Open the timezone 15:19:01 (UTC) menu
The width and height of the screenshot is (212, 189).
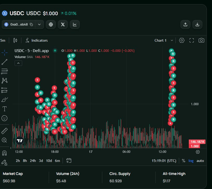coord(164,161)
